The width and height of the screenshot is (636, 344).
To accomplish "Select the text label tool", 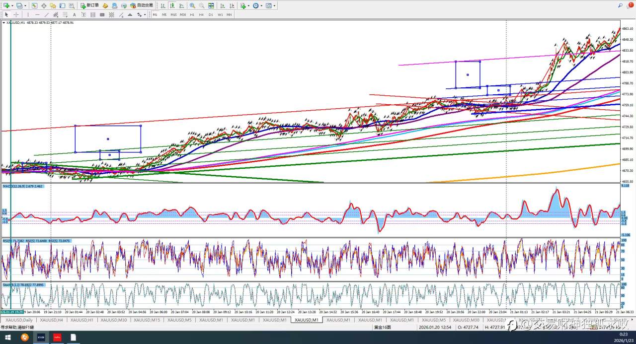I will pos(83,14).
